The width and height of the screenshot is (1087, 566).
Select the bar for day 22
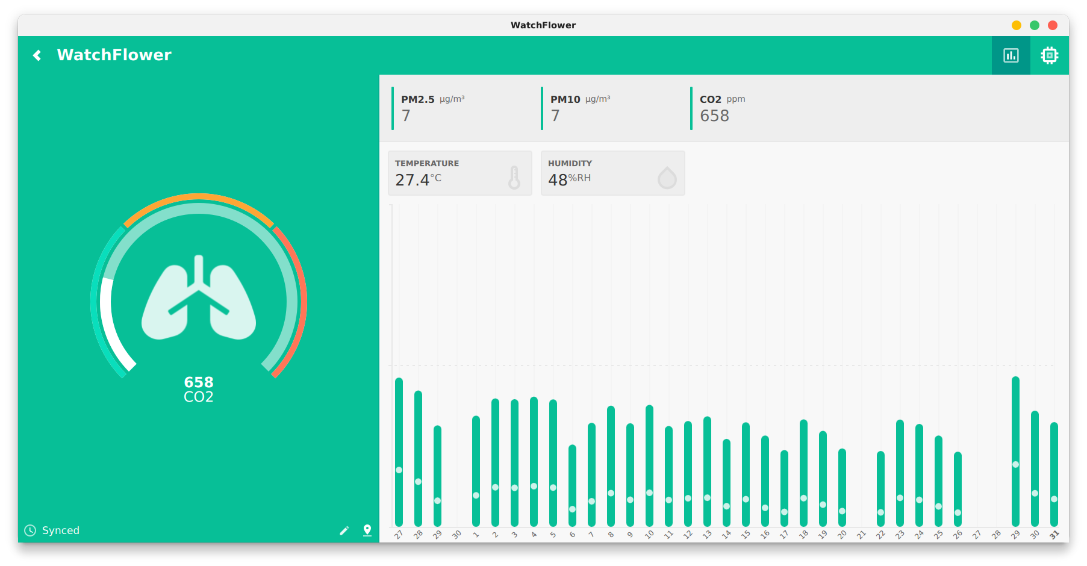pyautogui.click(x=880, y=489)
